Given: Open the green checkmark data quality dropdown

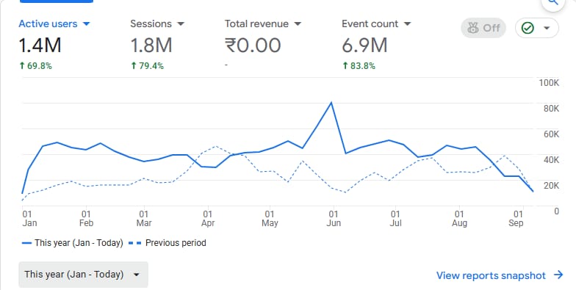Looking at the screenshot, I should (x=537, y=28).
